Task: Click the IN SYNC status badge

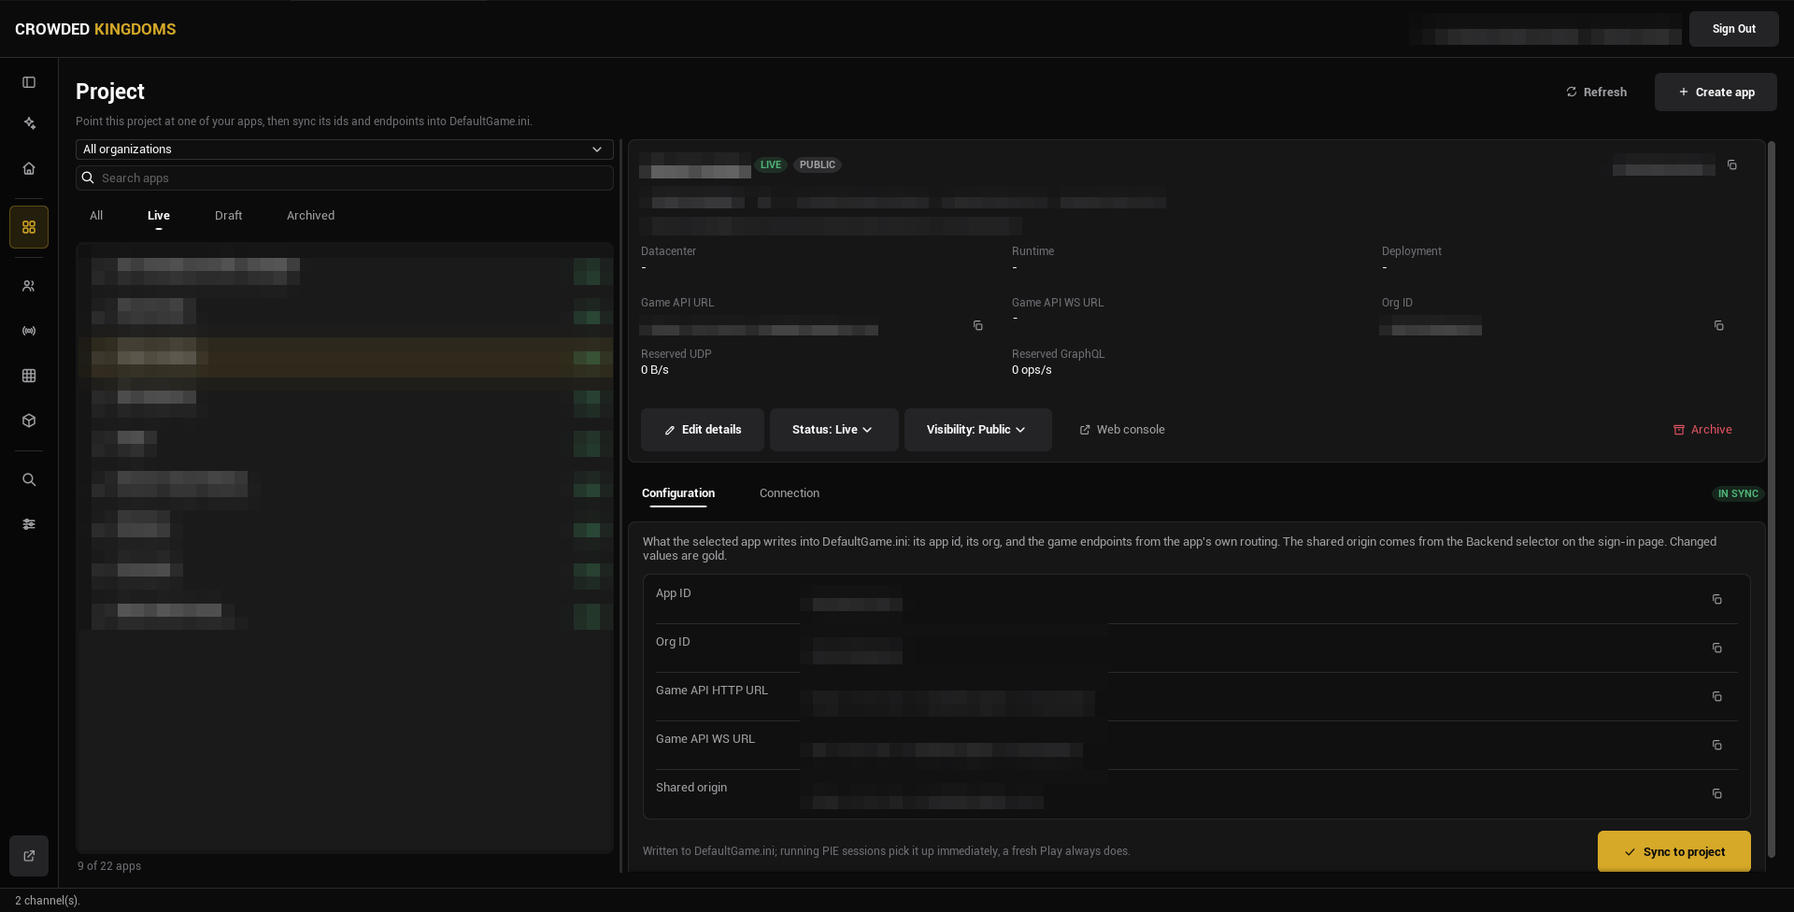Action: pyautogui.click(x=1737, y=493)
